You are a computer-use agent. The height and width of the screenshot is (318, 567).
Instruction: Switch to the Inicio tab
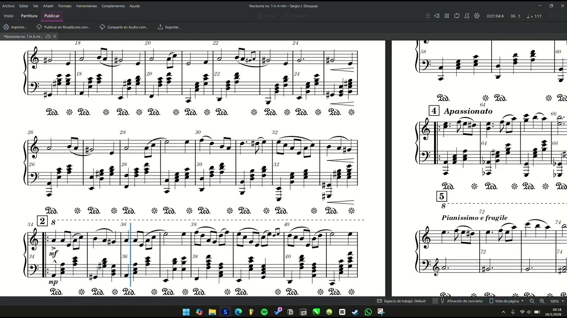(x=8, y=16)
